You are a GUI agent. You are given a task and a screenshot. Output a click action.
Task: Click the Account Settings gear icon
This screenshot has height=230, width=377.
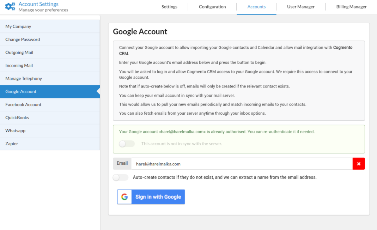tap(10, 6)
